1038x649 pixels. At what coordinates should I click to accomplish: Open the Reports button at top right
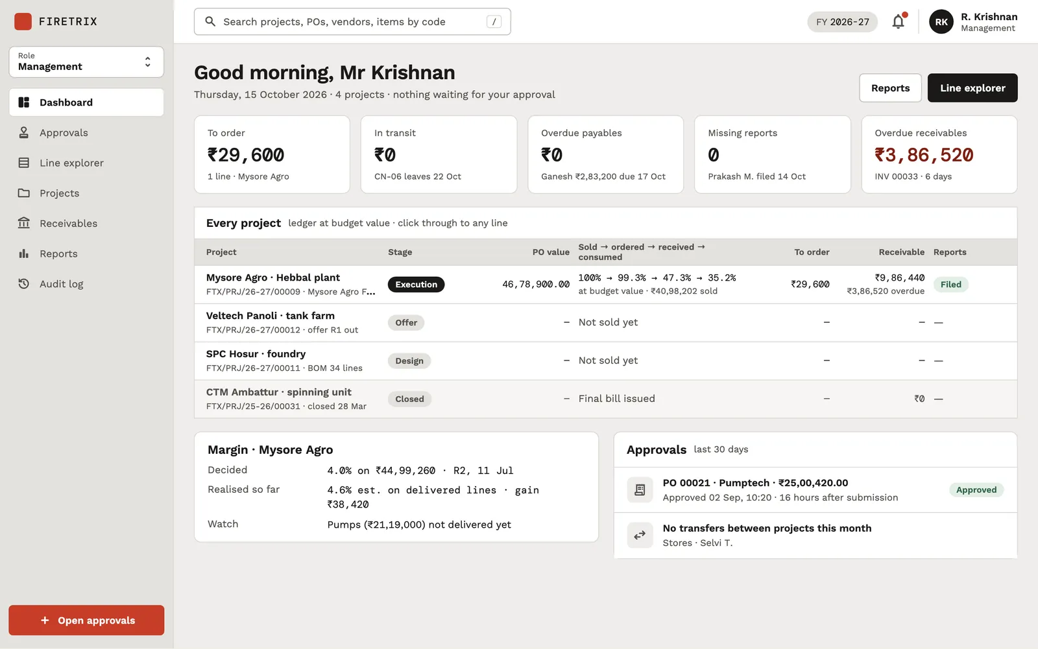click(x=890, y=88)
